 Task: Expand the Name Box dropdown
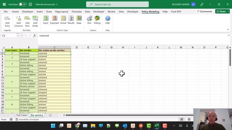pyautogui.click(x=18, y=36)
